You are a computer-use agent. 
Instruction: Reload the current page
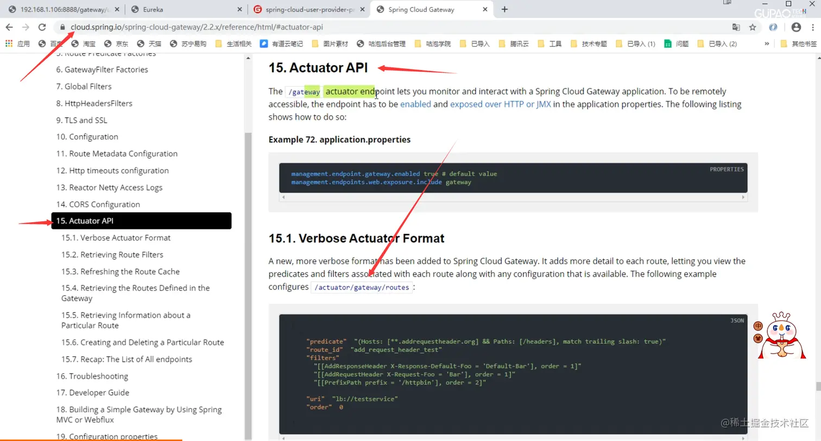tap(42, 27)
